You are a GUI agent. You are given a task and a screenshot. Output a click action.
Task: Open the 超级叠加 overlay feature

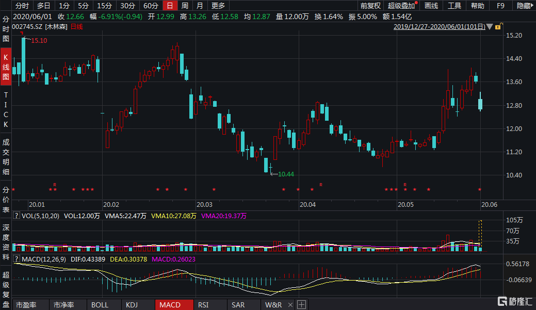click(x=401, y=6)
